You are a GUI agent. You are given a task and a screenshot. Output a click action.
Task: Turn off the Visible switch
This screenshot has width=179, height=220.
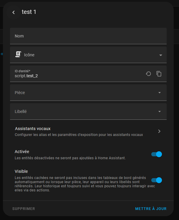click(157, 180)
